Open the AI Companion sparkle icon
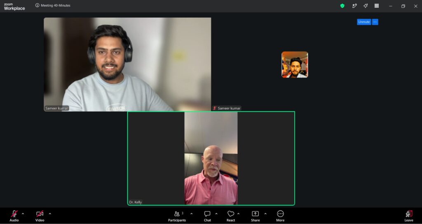Screen dimensions: 422x224 click(366, 6)
